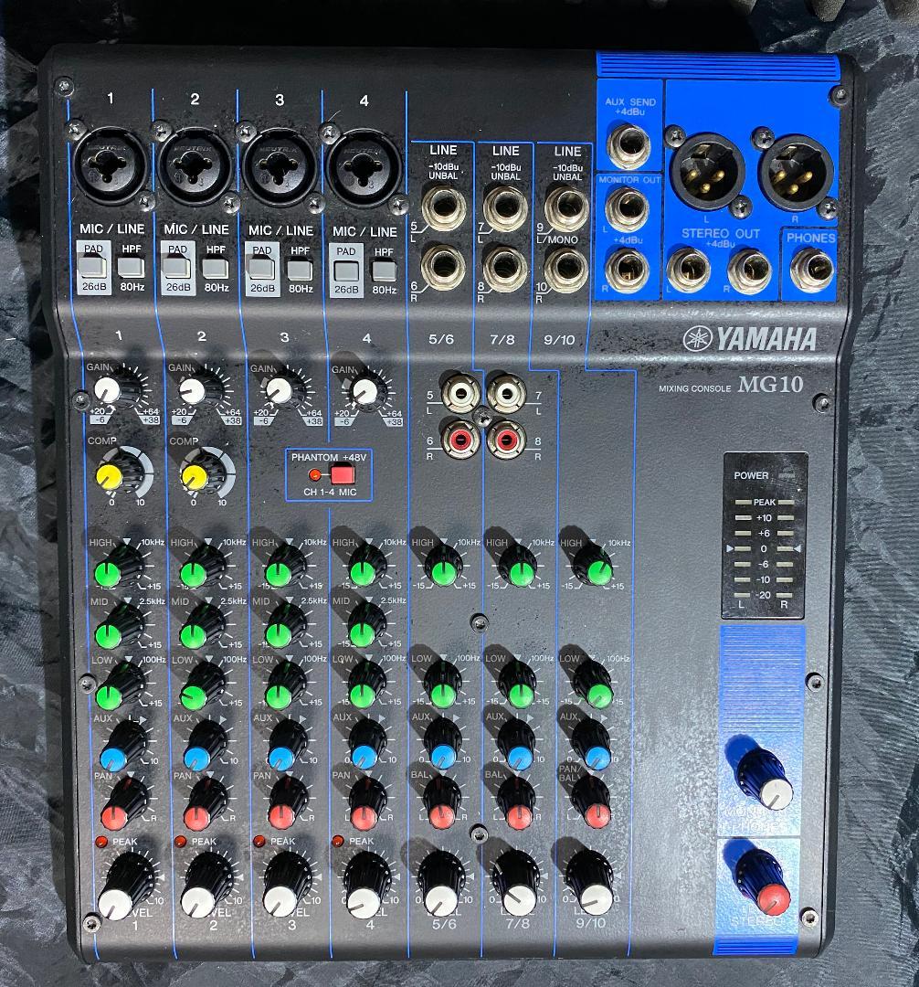919x987 pixels.
Task: Select the white RCA input 5 L
Action: coord(458,395)
